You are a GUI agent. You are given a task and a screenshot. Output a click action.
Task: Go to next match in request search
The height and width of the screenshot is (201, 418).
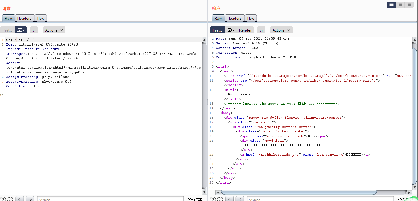click(30, 199)
